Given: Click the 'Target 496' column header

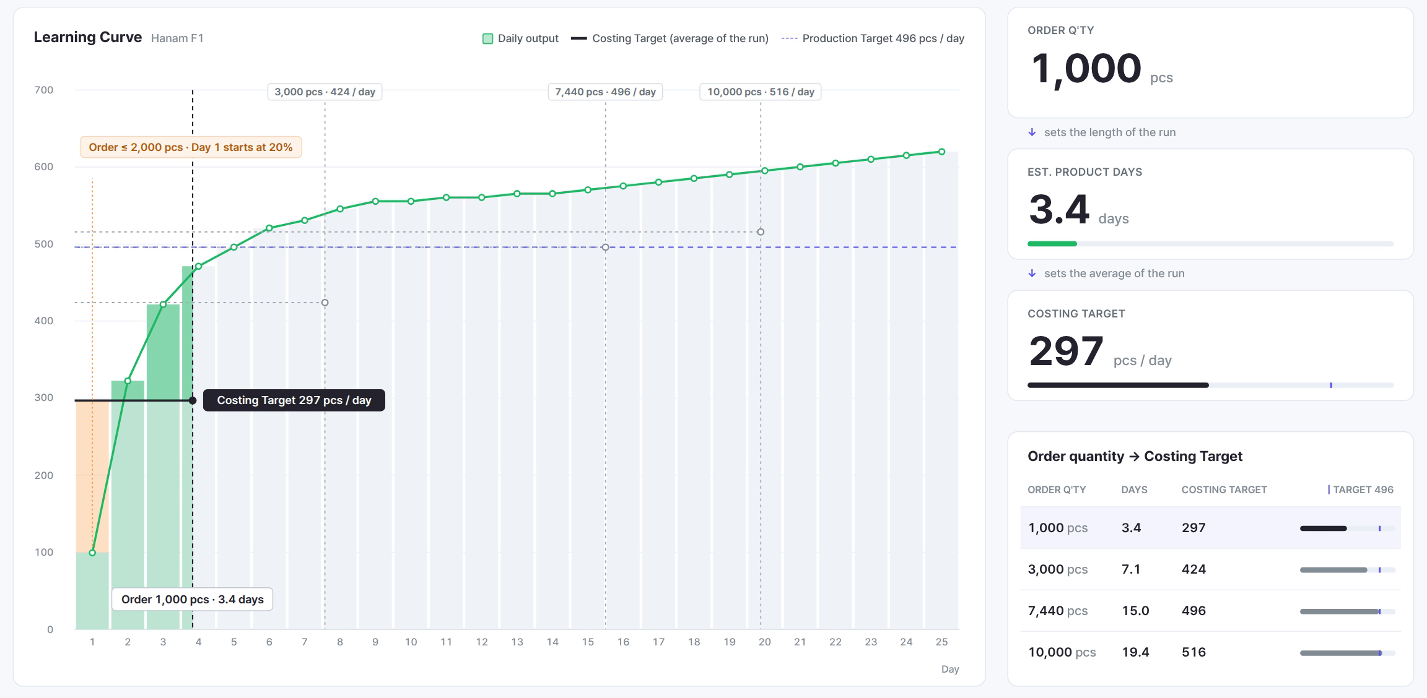Looking at the screenshot, I should [1361, 489].
